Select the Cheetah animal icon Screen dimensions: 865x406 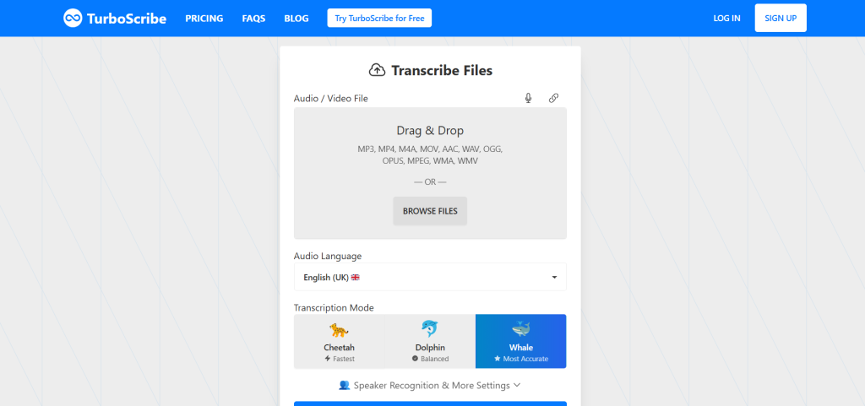(339, 330)
